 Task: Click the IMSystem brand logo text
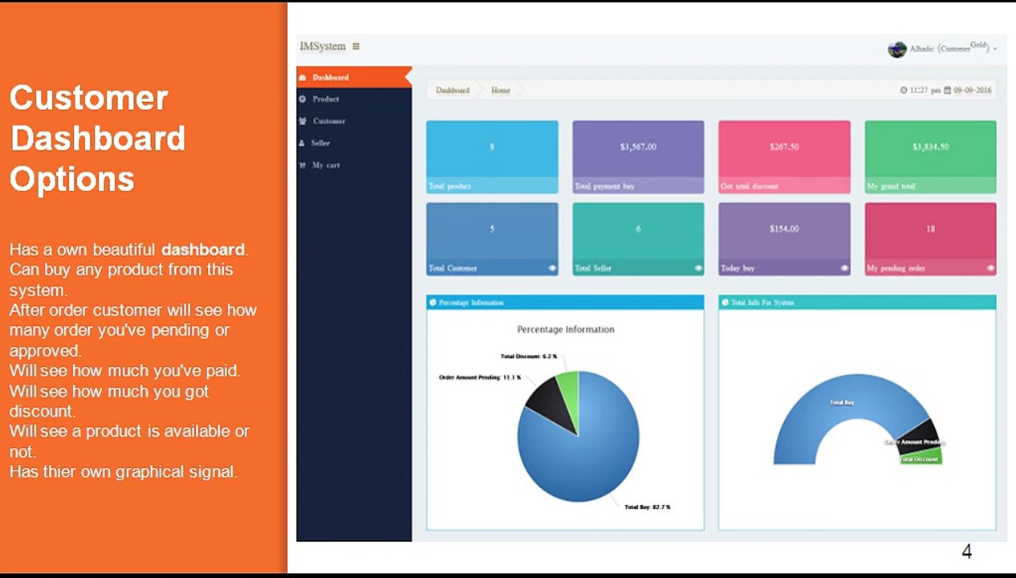pos(323,47)
